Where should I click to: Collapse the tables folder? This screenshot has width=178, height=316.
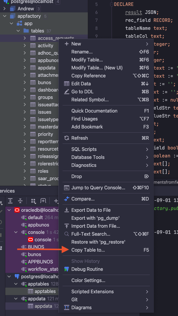[x=18, y=31]
